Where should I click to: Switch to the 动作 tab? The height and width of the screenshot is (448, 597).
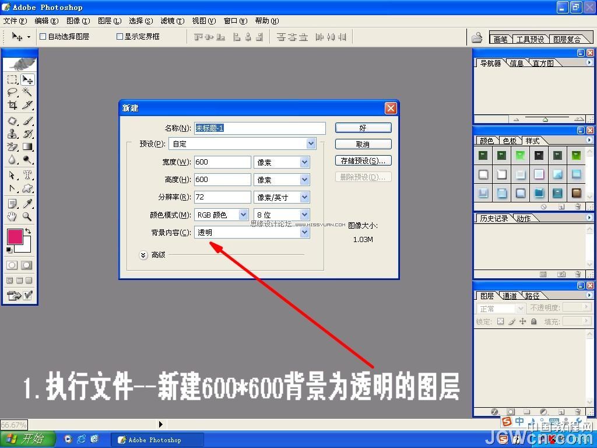pyautogui.click(x=524, y=218)
